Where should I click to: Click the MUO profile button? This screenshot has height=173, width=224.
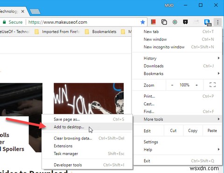(x=169, y=6)
